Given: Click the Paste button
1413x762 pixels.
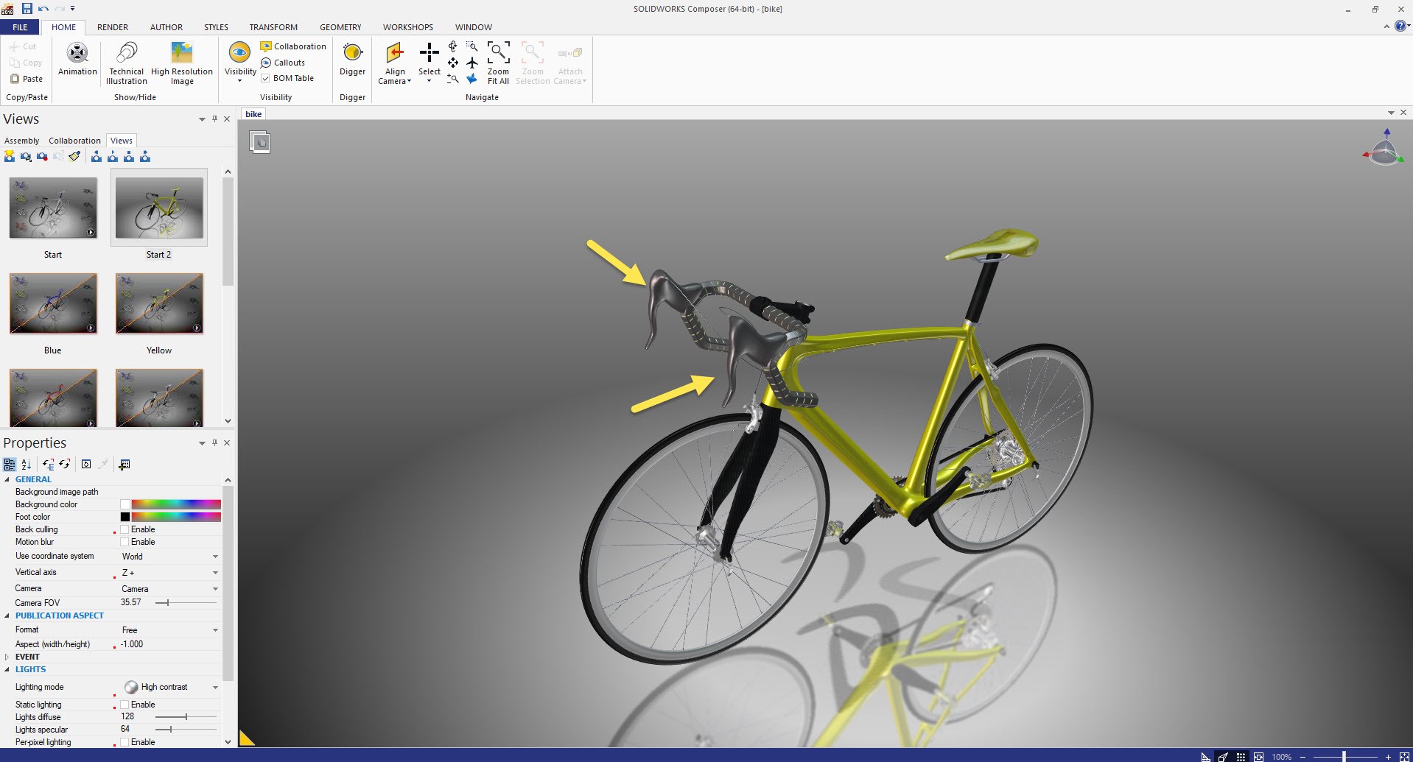Looking at the screenshot, I should click(27, 79).
